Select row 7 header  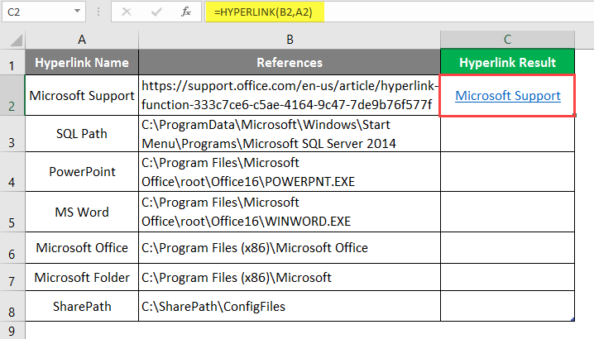pyautogui.click(x=12, y=277)
